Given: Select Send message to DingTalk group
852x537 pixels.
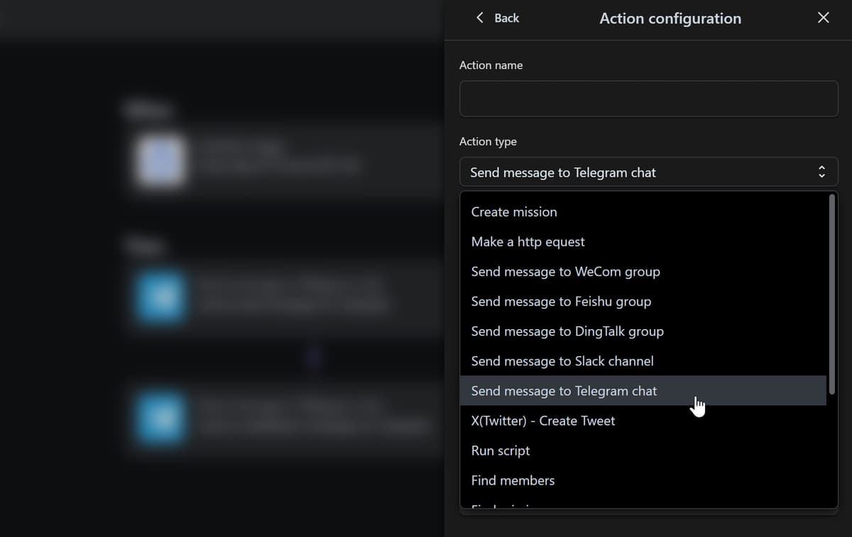Looking at the screenshot, I should click(x=567, y=331).
